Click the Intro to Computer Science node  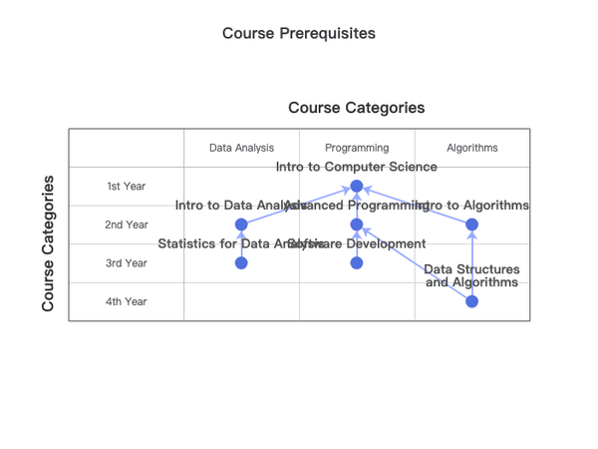point(357,186)
